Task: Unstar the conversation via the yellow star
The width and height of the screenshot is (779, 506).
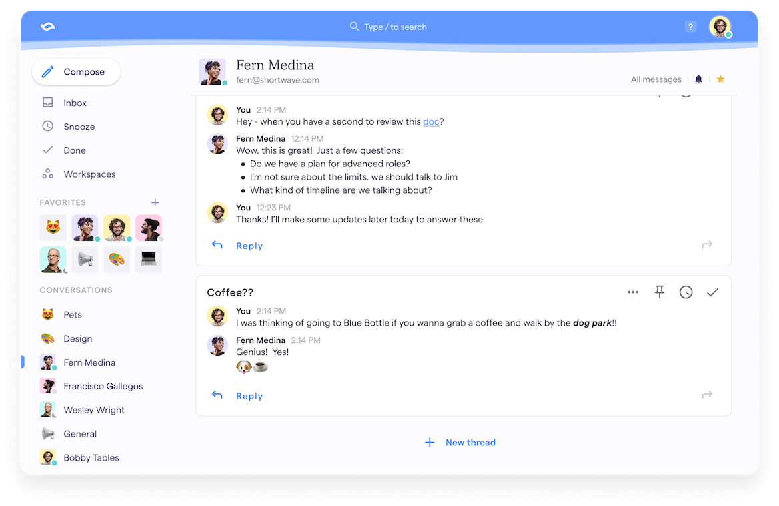Action: point(720,79)
